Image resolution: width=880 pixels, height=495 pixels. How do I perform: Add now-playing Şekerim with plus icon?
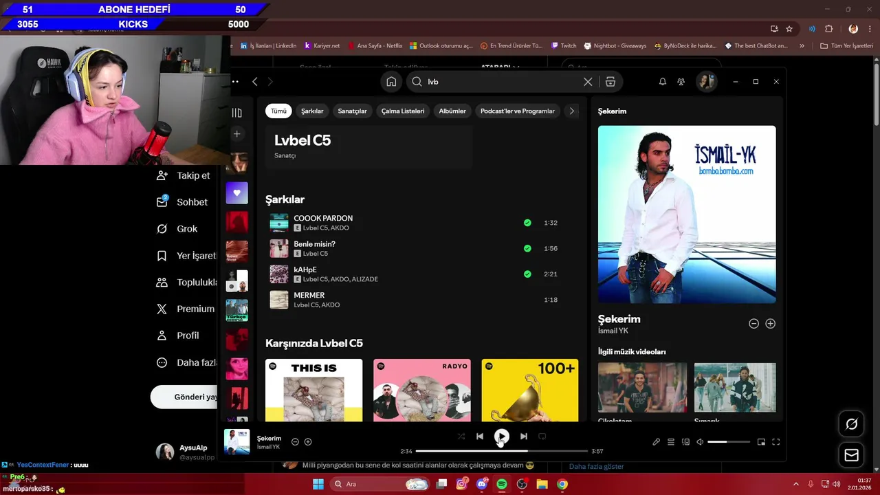[308, 442]
